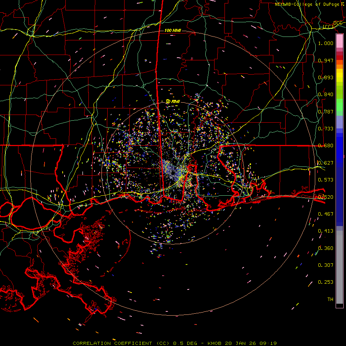
Task: Click the 0.733 scale label
Action: [326, 129]
